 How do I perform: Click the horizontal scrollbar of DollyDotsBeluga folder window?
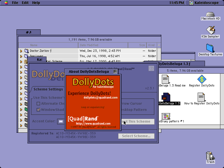[x=189, y=127]
